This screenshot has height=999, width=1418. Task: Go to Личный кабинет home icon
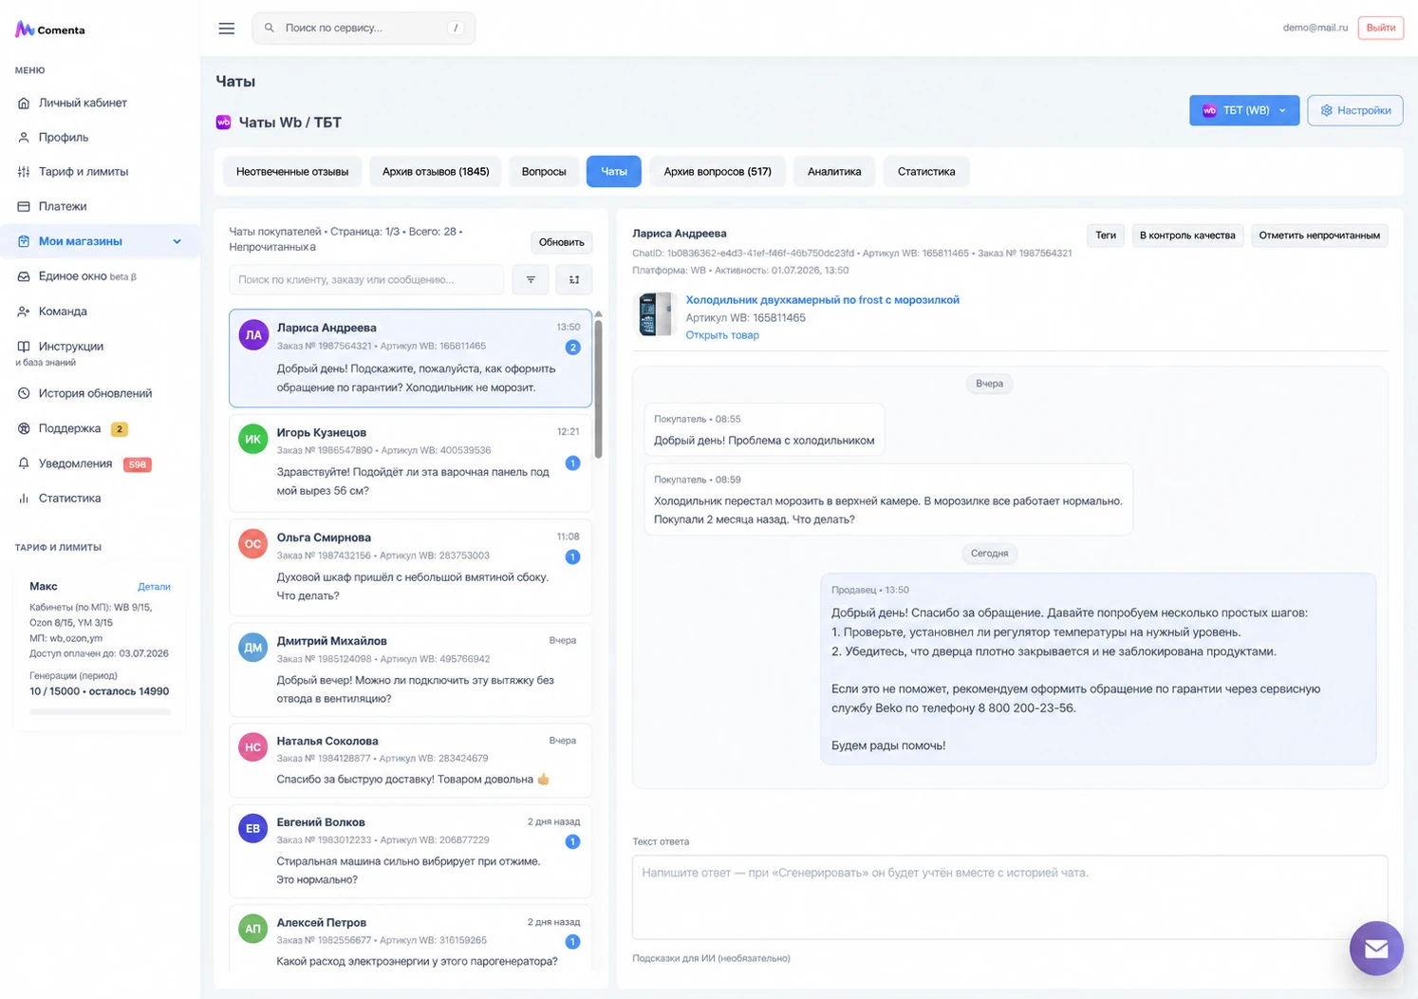[x=24, y=103]
